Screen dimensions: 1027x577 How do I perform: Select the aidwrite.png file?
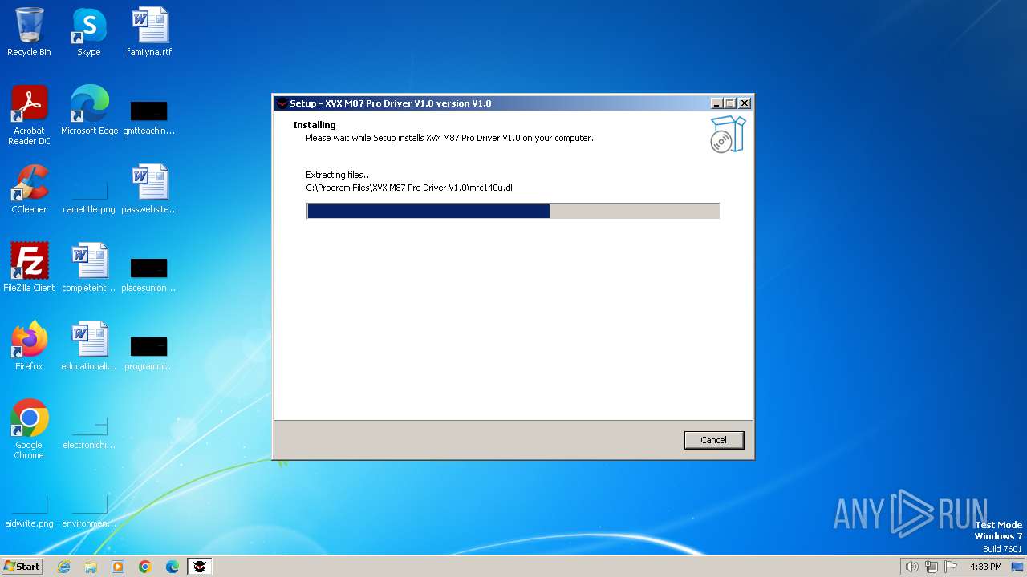point(29,510)
